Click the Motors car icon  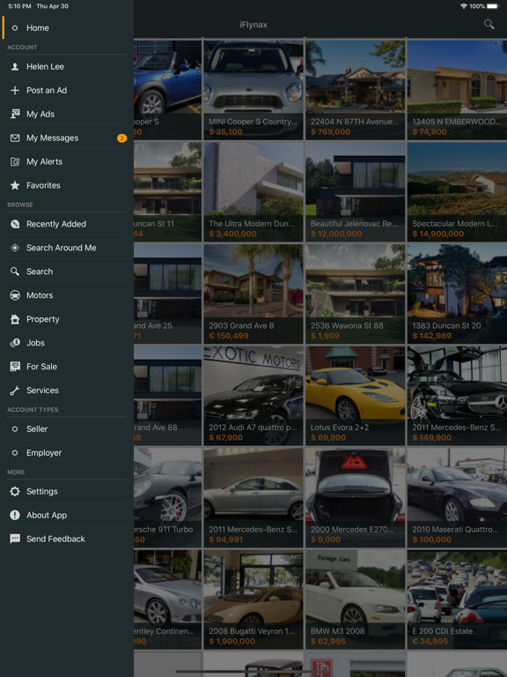15,295
